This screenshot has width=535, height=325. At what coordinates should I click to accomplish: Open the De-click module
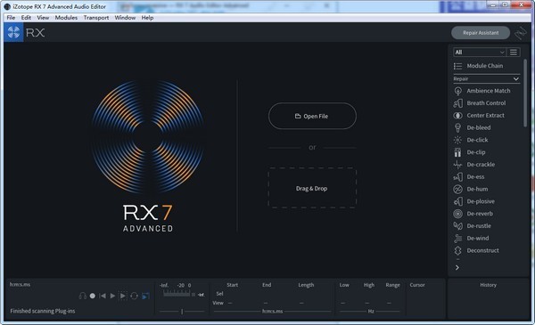(471, 140)
